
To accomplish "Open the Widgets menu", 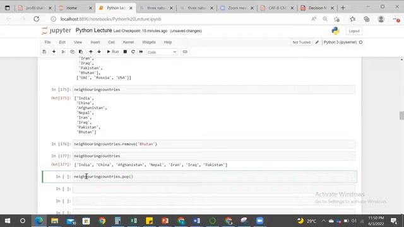I will coord(149,42).
